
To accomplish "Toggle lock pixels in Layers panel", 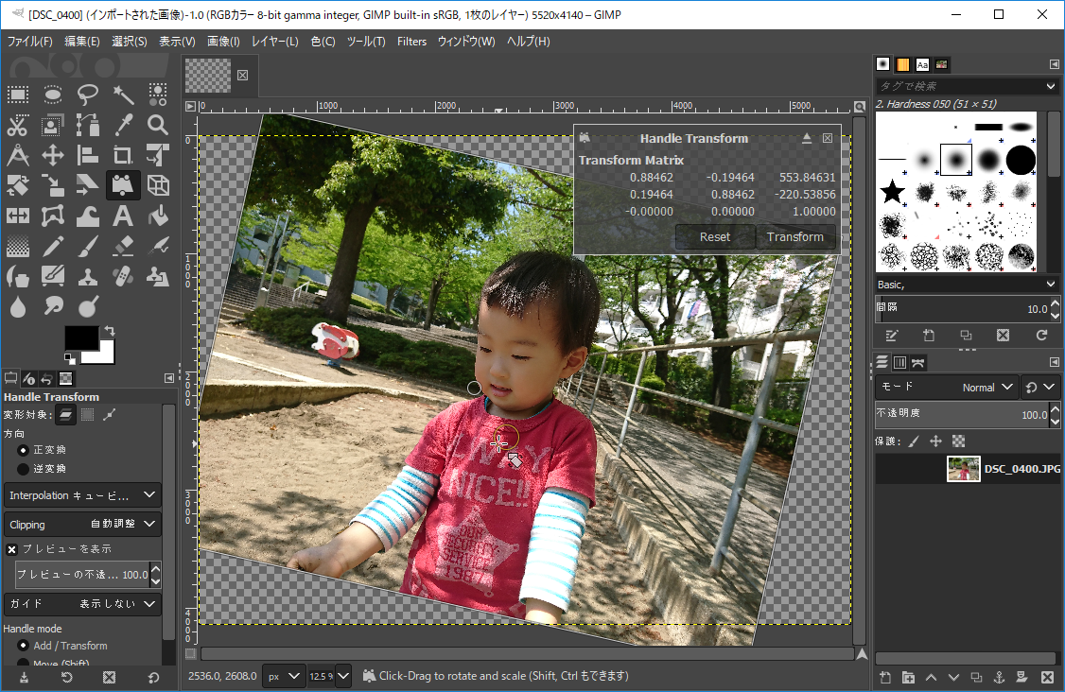I will pyautogui.click(x=915, y=441).
